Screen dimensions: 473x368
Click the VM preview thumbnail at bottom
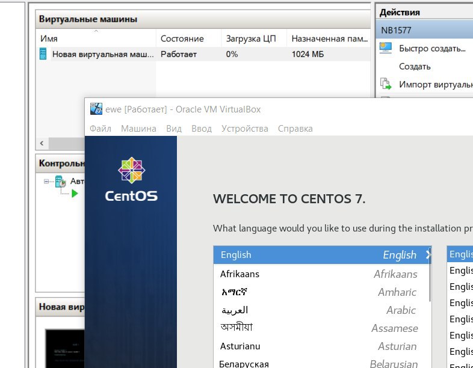coord(65,348)
